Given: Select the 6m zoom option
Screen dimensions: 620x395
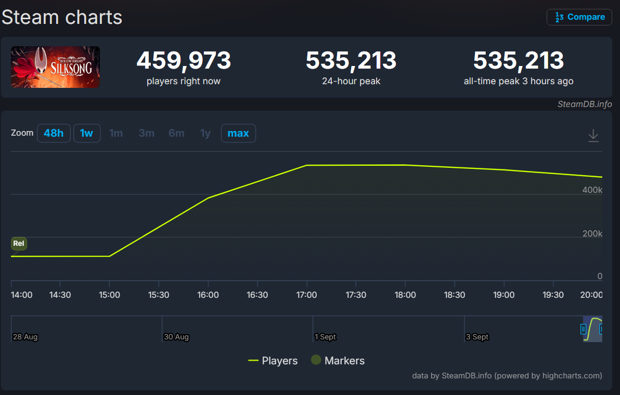Looking at the screenshot, I should [176, 133].
